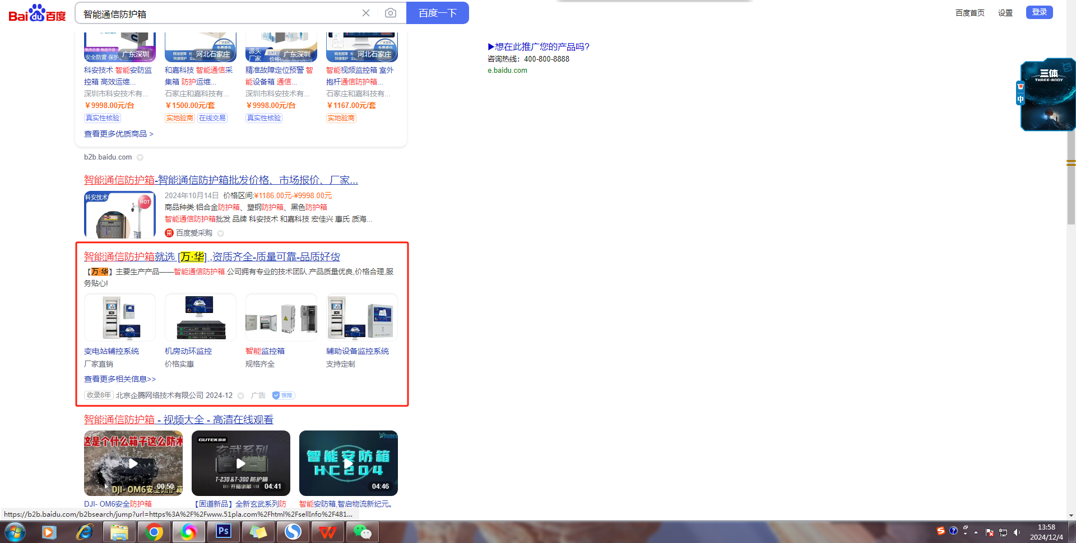Click the scrollbar down arrow
This screenshot has width=1076, height=543.
(1071, 516)
